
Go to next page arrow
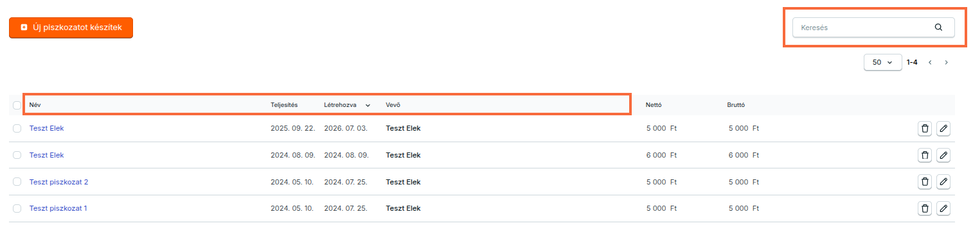point(946,62)
